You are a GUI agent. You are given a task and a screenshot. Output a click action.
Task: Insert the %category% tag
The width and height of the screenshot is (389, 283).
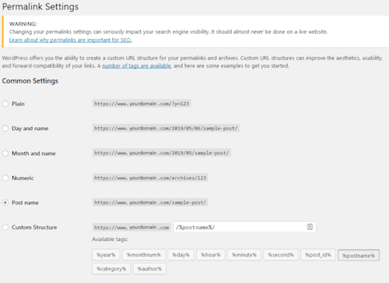(111, 269)
